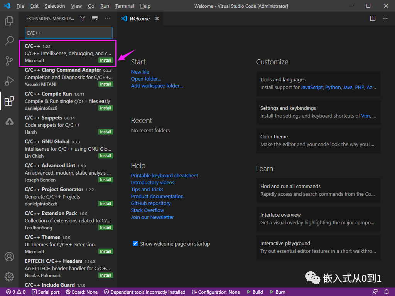
Task: Open the Go menu
Action: (91, 6)
